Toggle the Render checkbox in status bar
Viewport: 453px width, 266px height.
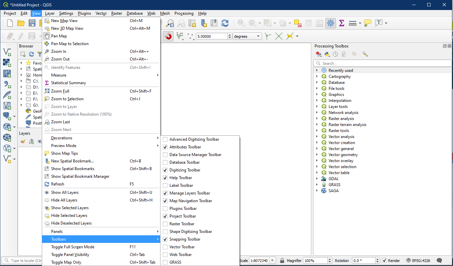384,261
